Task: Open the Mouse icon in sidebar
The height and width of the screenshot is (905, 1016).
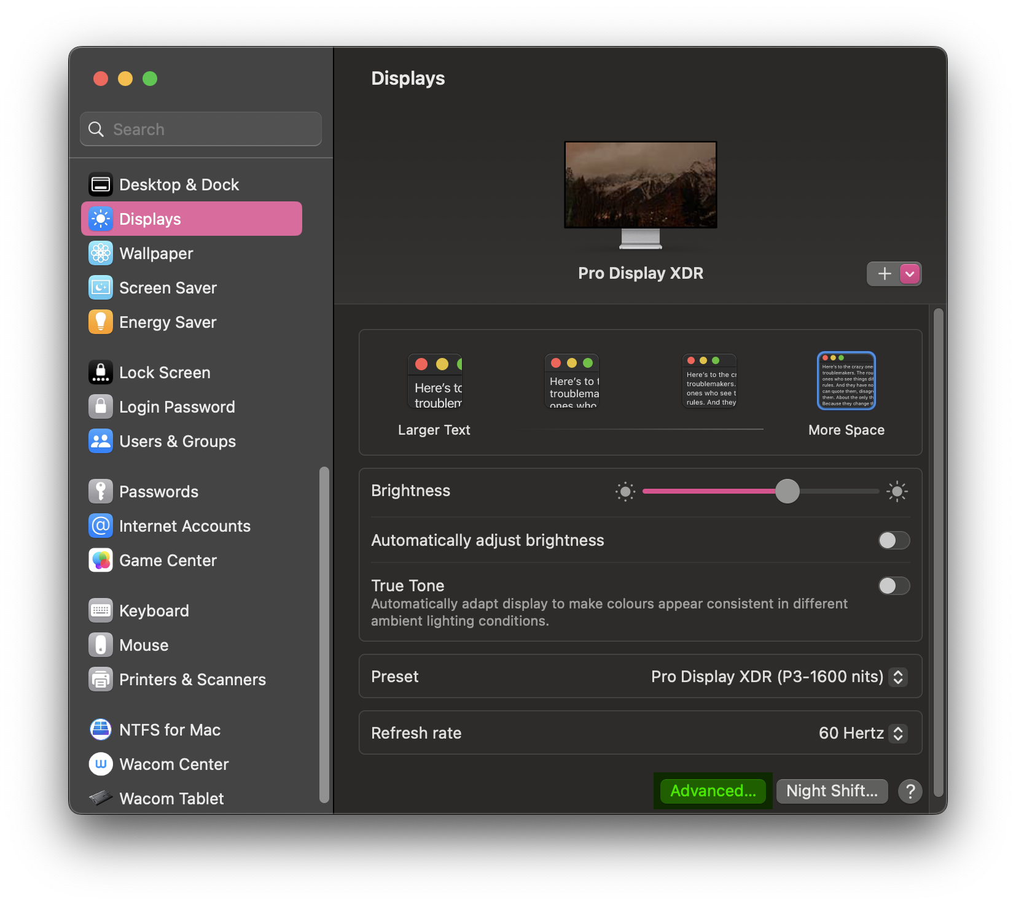Action: point(101,645)
